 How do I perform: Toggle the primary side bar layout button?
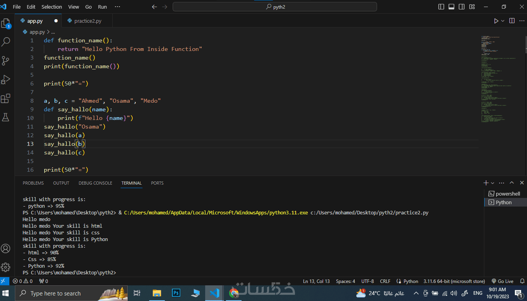441,7
